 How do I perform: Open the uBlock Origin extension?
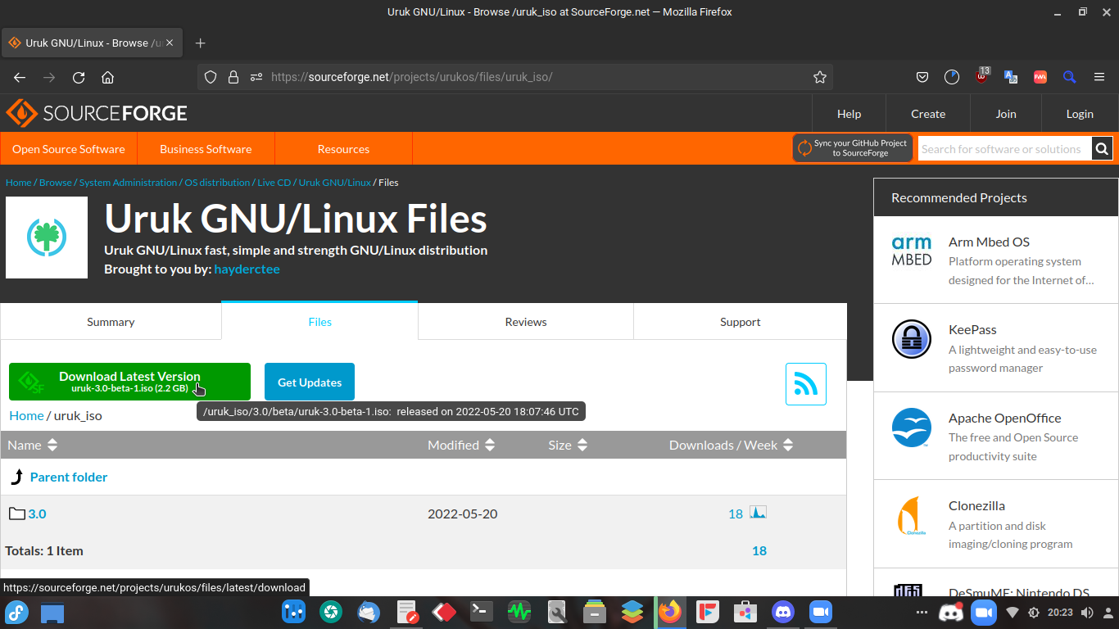pyautogui.click(x=982, y=76)
